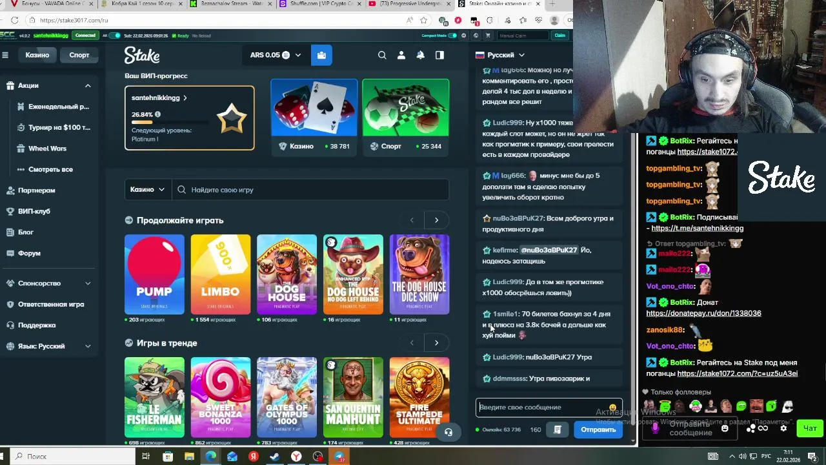Open the Русский chat language dropdown
This screenshot has height=465, width=826.
[x=500, y=55]
